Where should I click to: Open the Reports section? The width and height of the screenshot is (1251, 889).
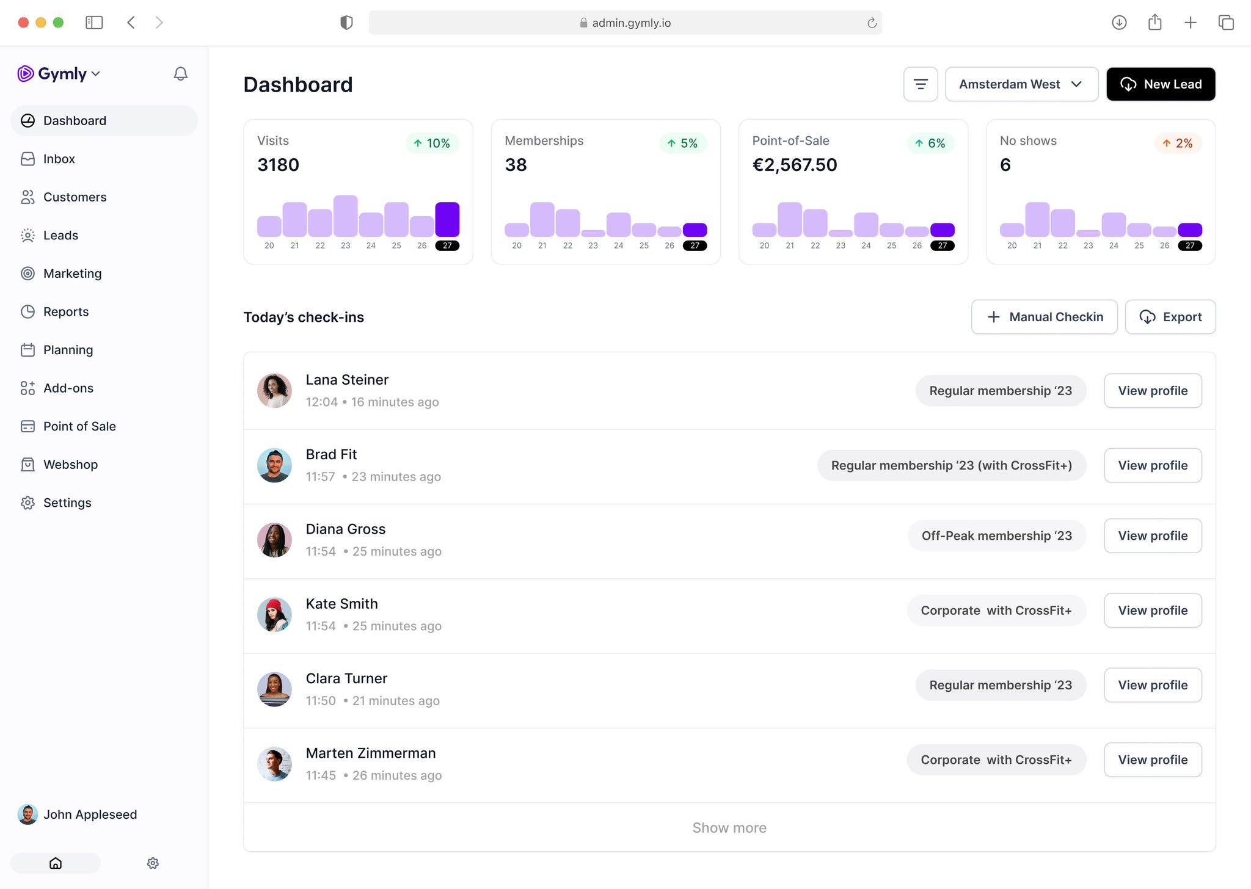[65, 311]
